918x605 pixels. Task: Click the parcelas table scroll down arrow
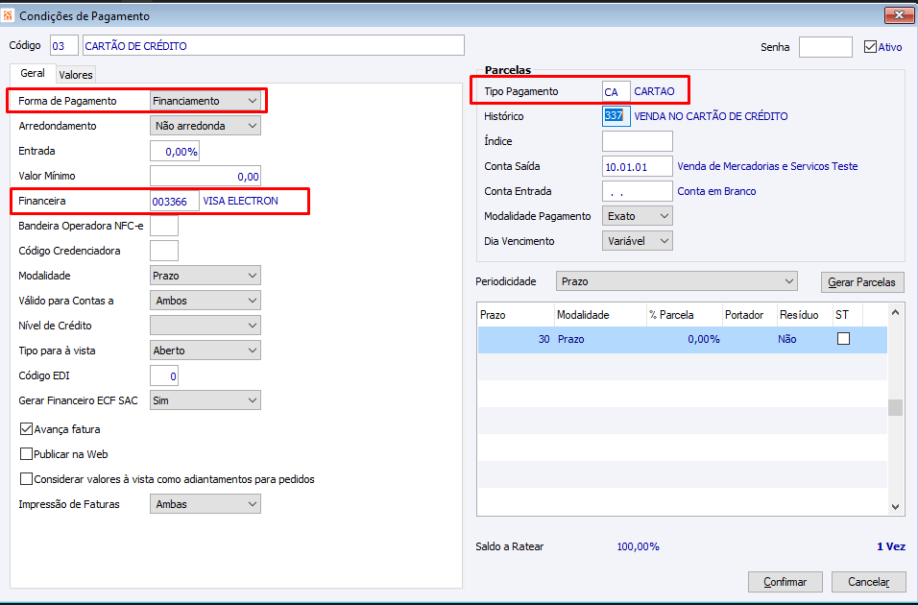click(x=895, y=507)
